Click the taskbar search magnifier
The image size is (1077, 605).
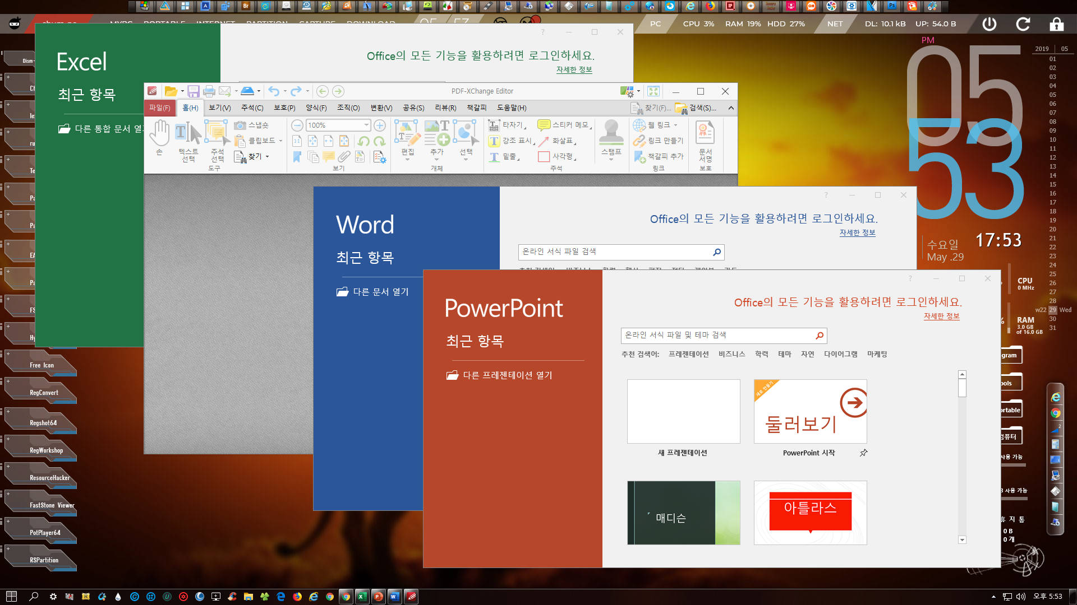click(x=34, y=597)
